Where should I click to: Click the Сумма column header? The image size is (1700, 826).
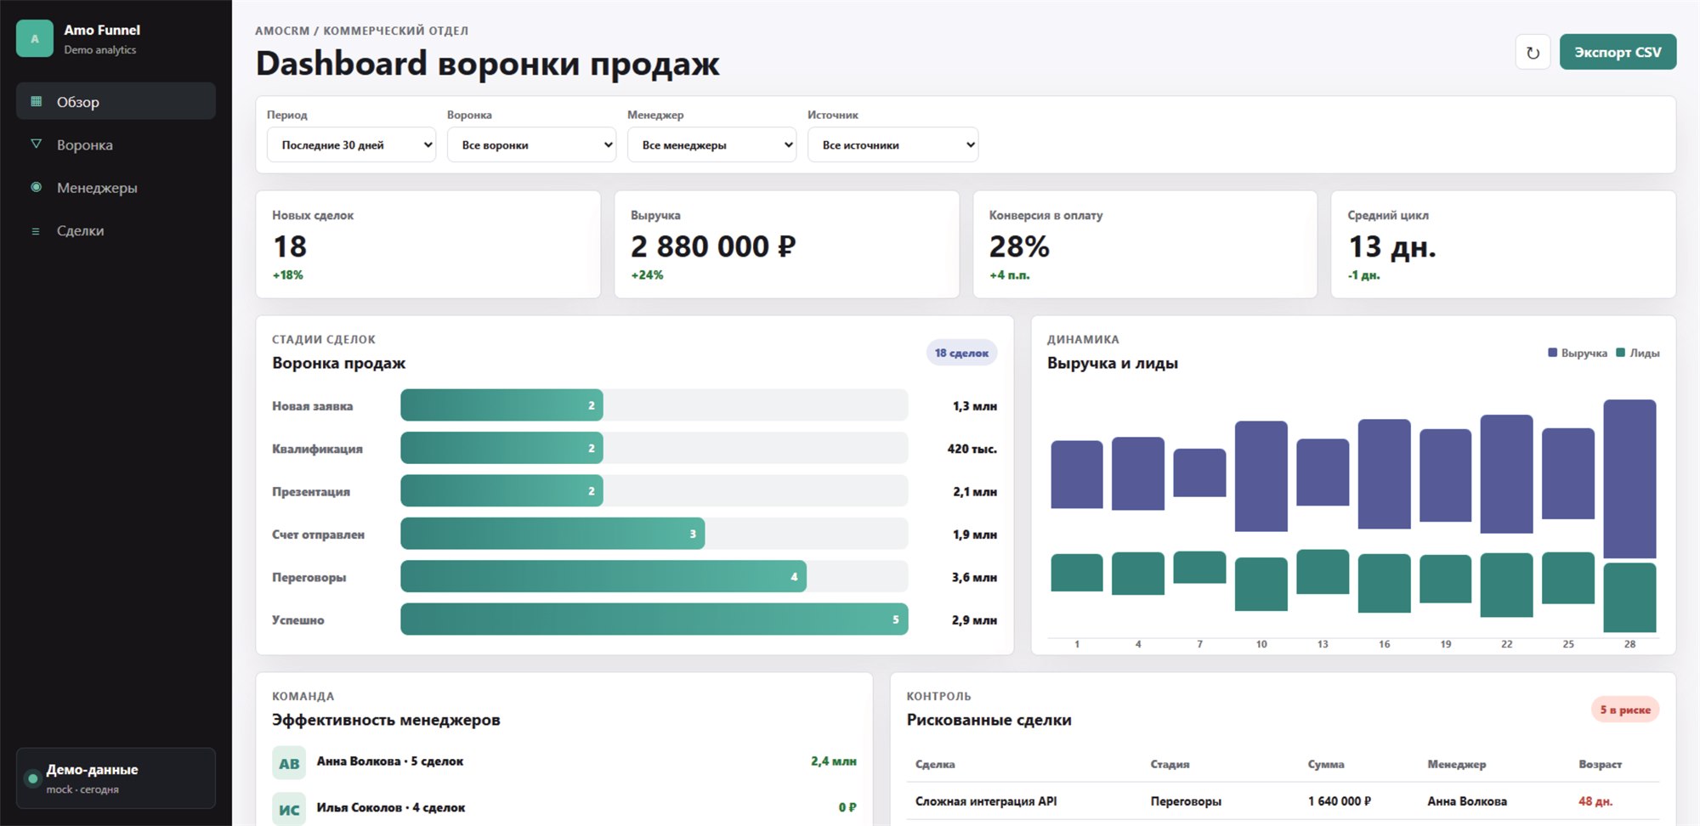point(1326,764)
